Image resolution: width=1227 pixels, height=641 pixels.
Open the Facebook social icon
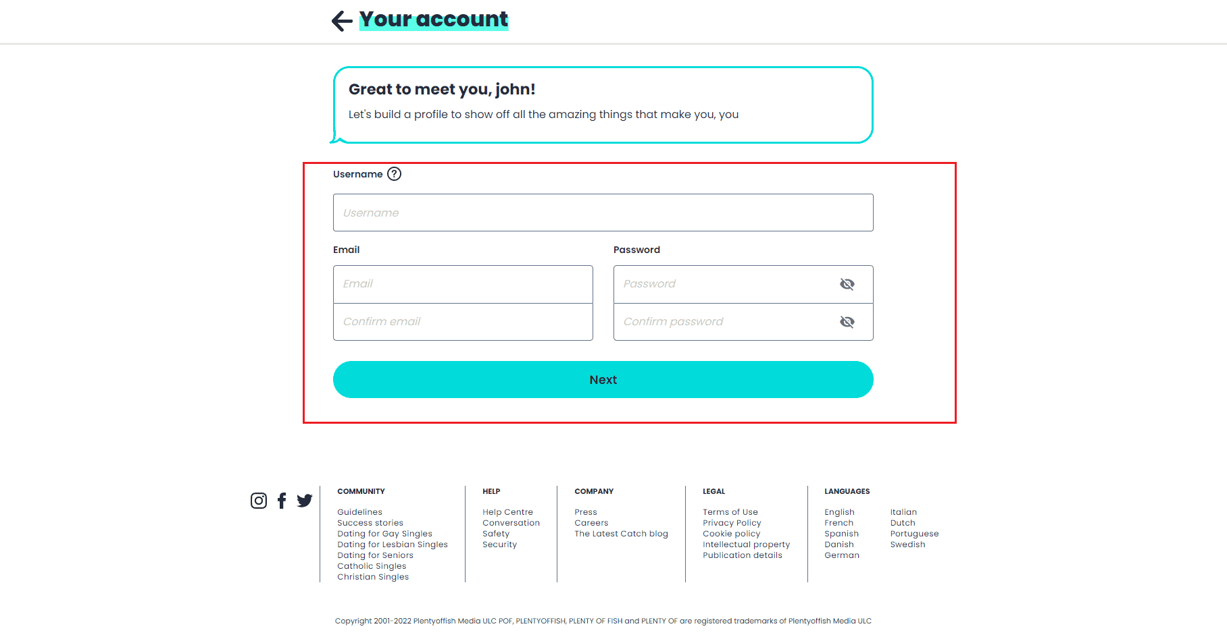282,501
